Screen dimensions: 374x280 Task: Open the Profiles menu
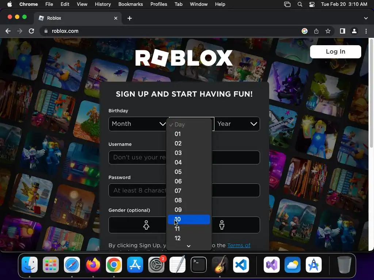pos(159,4)
